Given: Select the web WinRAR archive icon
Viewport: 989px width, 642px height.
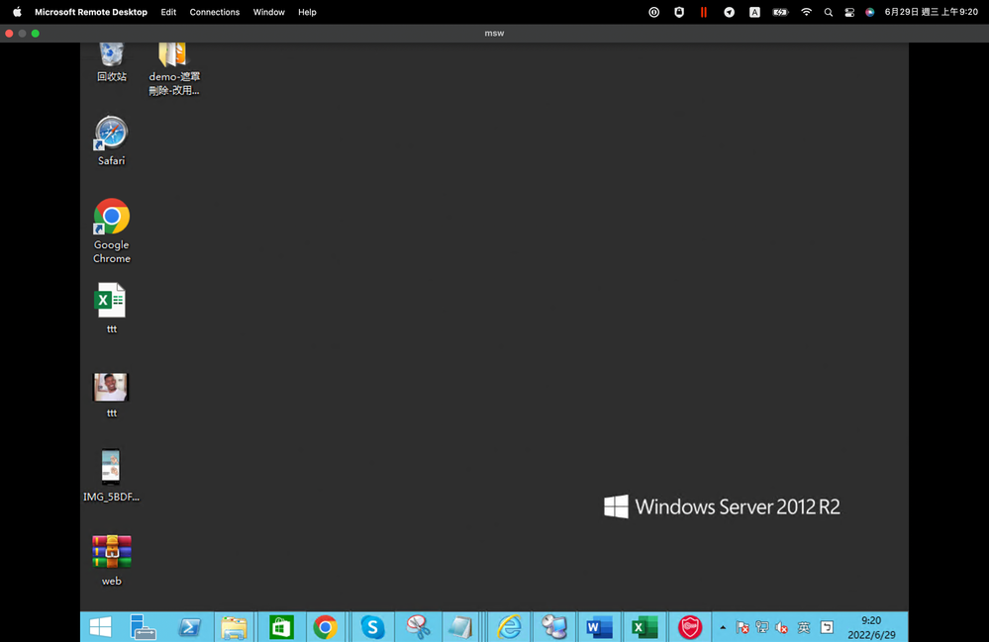Looking at the screenshot, I should [x=112, y=560].
